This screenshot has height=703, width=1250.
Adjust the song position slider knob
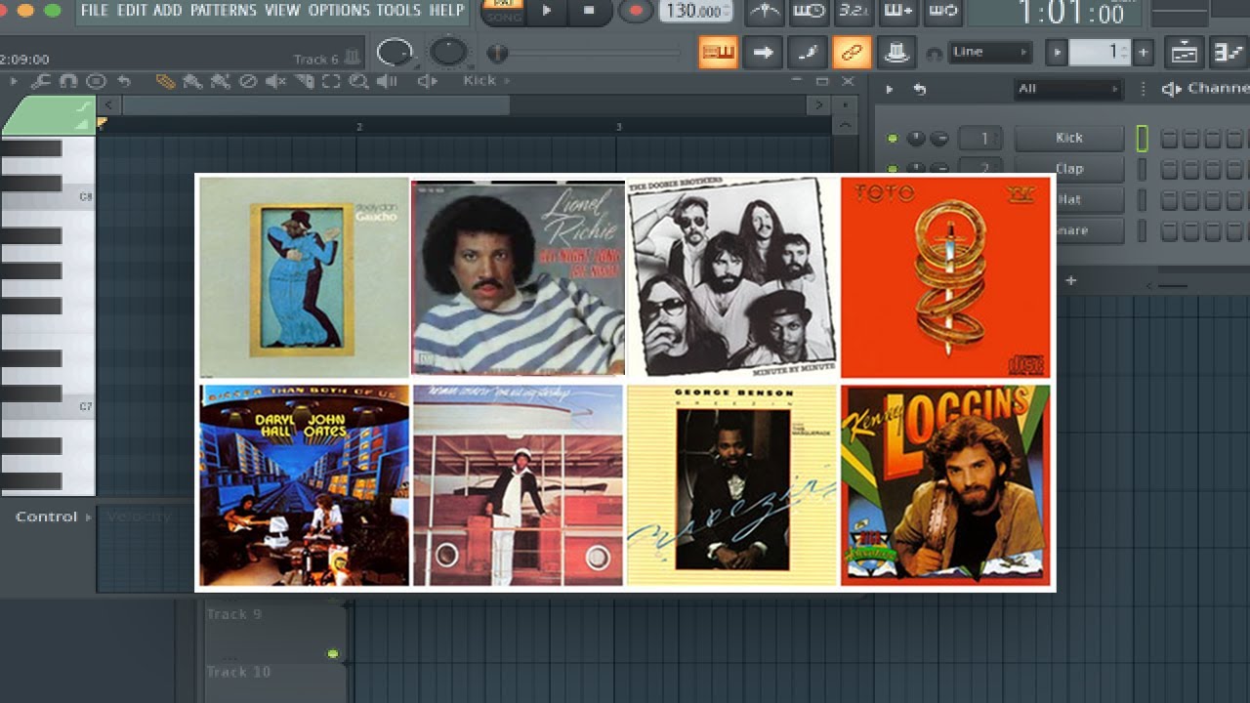click(497, 53)
